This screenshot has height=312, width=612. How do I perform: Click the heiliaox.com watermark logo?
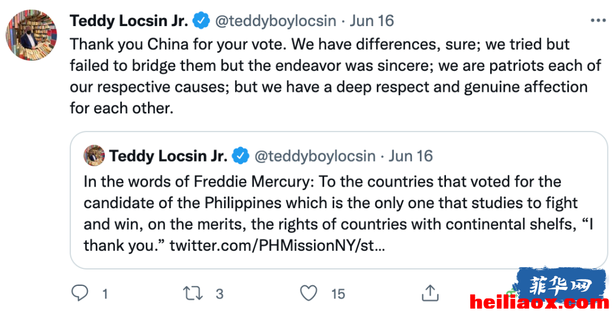541,302
